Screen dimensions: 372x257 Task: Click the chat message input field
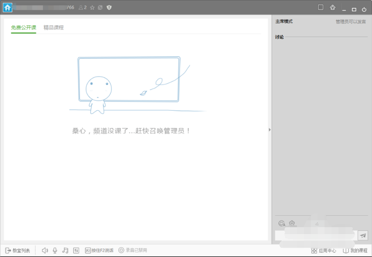315,235
